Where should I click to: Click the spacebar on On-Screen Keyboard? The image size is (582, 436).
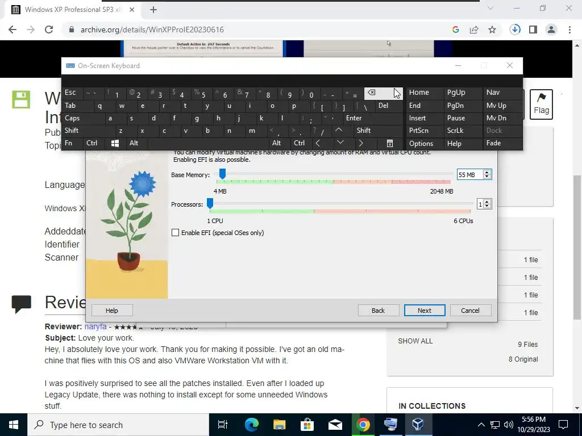pos(209,144)
